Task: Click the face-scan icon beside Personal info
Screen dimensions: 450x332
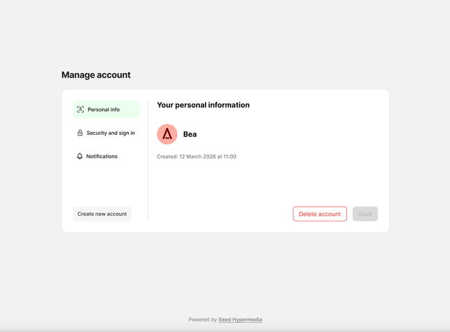Action: pos(80,109)
